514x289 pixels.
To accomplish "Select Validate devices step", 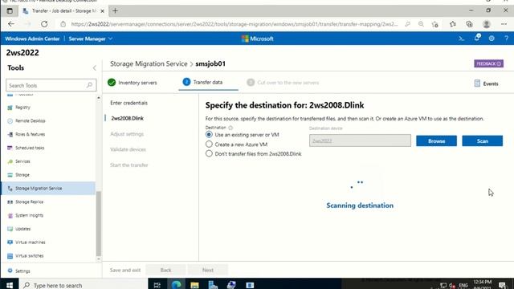I will point(128,149).
